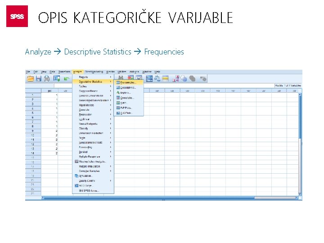Image resolution: width=324 pixels, height=243 pixels.
Task: Expand the Compare Means submenu
Action: pyautogui.click(x=93, y=91)
